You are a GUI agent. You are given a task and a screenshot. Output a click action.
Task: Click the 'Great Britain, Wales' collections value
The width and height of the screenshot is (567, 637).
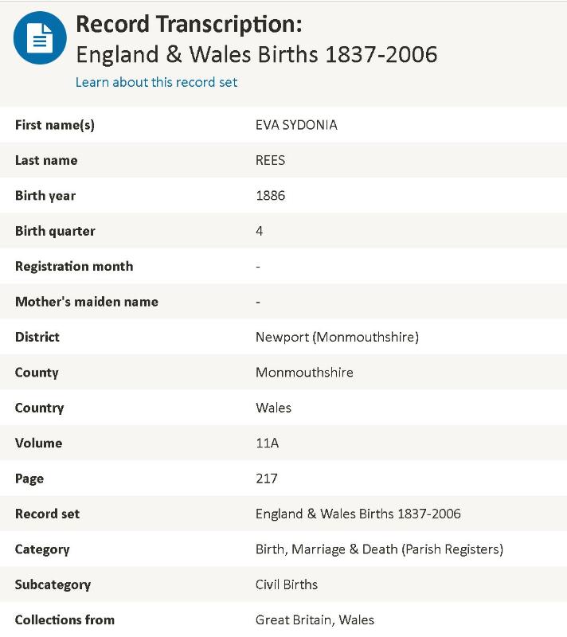pos(315,619)
